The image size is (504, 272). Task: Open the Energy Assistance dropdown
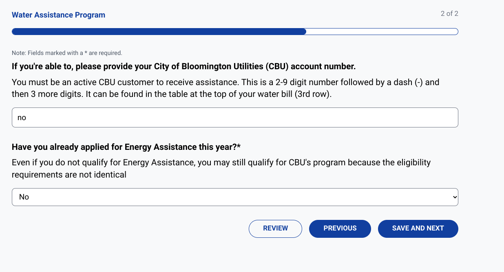pos(235,197)
